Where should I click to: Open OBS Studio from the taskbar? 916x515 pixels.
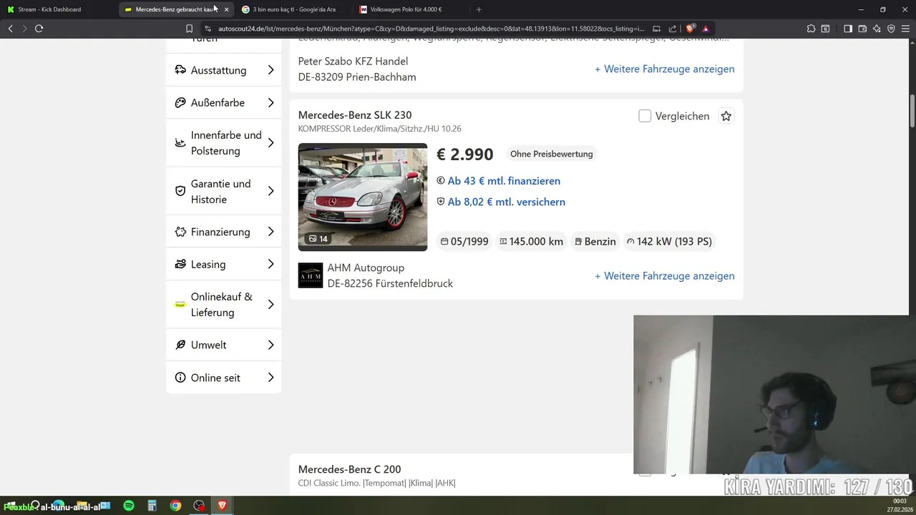(x=199, y=506)
